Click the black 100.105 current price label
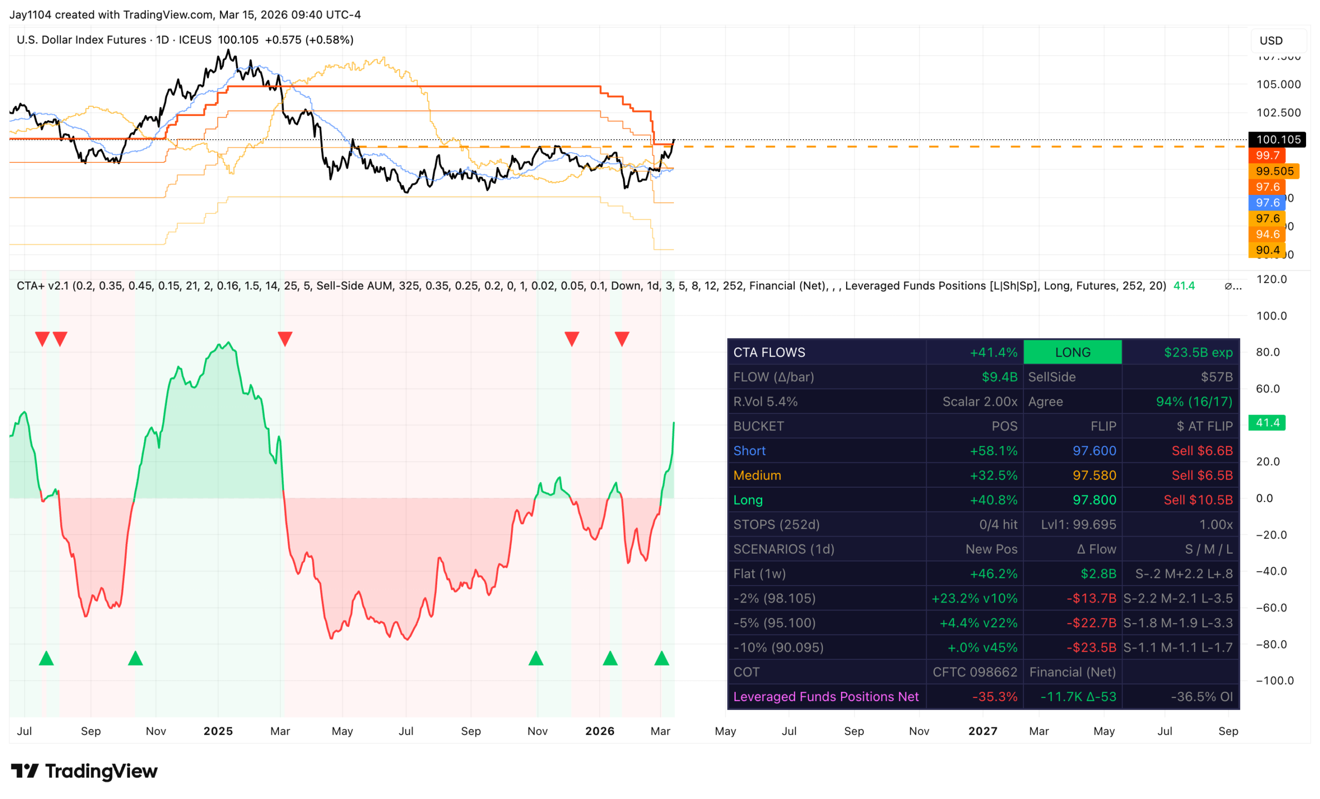The width and height of the screenshot is (1320, 799). [x=1278, y=140]
